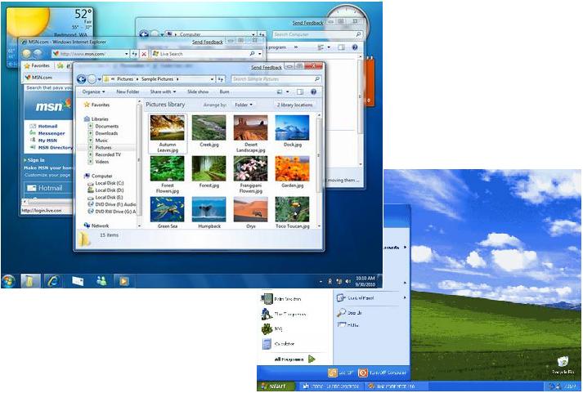
Task: Open Help in the Computer window
Action: pos(355,47)
